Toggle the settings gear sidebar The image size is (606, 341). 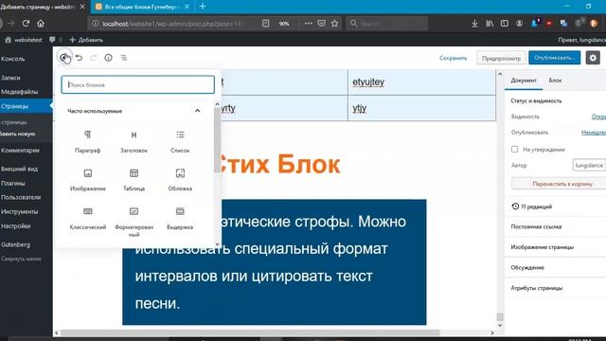tap(593, 58)
